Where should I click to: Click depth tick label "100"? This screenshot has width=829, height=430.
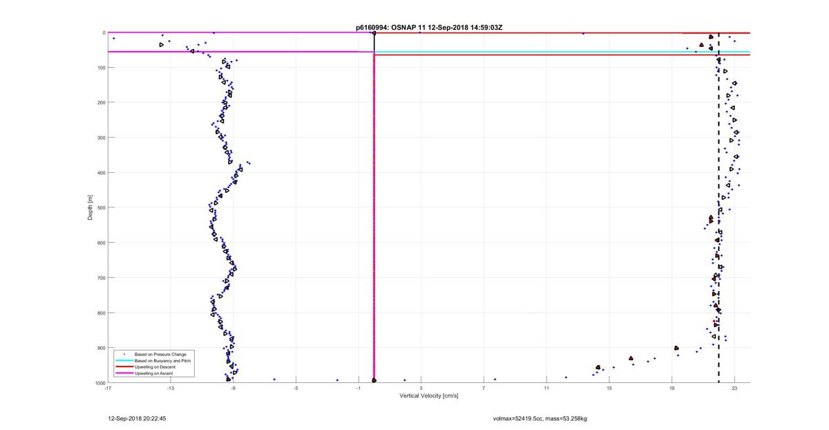(x=101, y=68)
